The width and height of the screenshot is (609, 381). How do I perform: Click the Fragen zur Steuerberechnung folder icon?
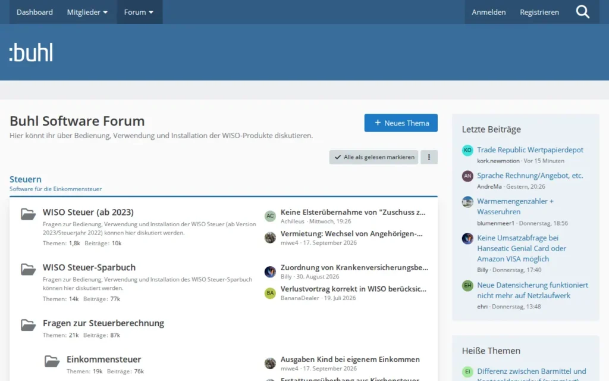coord(28,325)
